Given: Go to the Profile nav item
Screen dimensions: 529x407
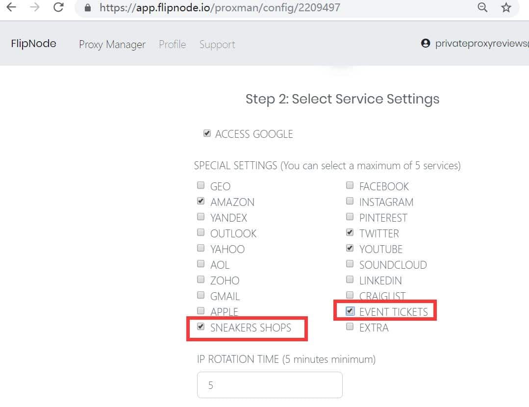Looking at the screenshot, I should click(173, 44).
